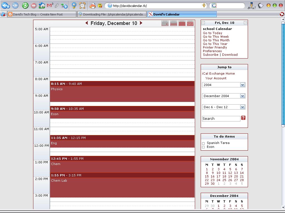Switch to Downloading File phpicalendar tab
This screenshot has height=213, width=285.
click(x=112, y=14)
